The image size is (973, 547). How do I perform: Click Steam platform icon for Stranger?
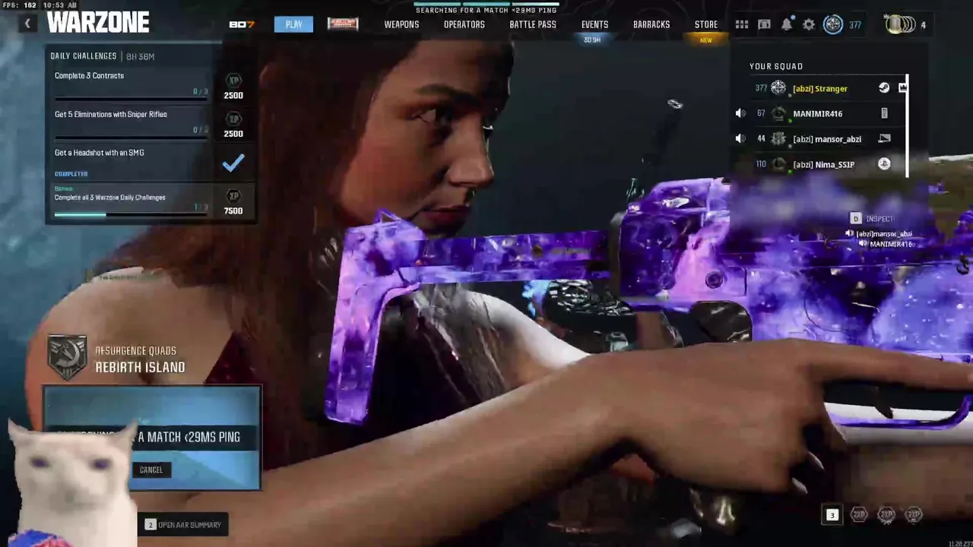click(884, 88)
